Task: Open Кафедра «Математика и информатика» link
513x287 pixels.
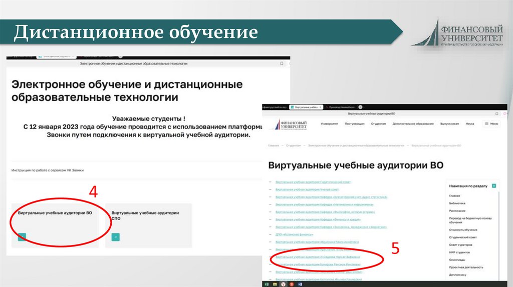Action: pyautogui.click(x=324, y=204)
